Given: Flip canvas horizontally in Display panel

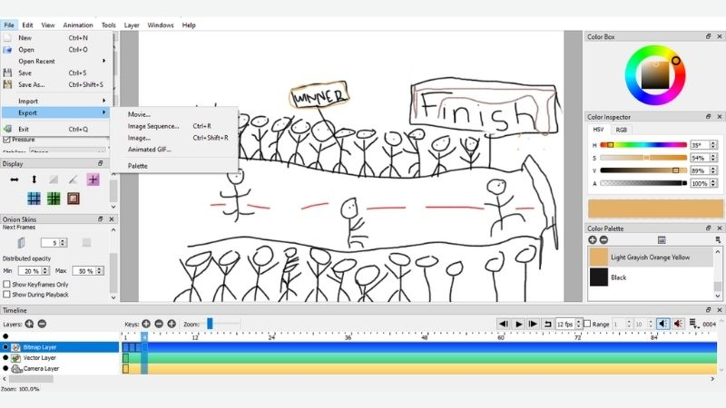Looking at the screenshot, I should pyautogui.click(x=15, y=180).
